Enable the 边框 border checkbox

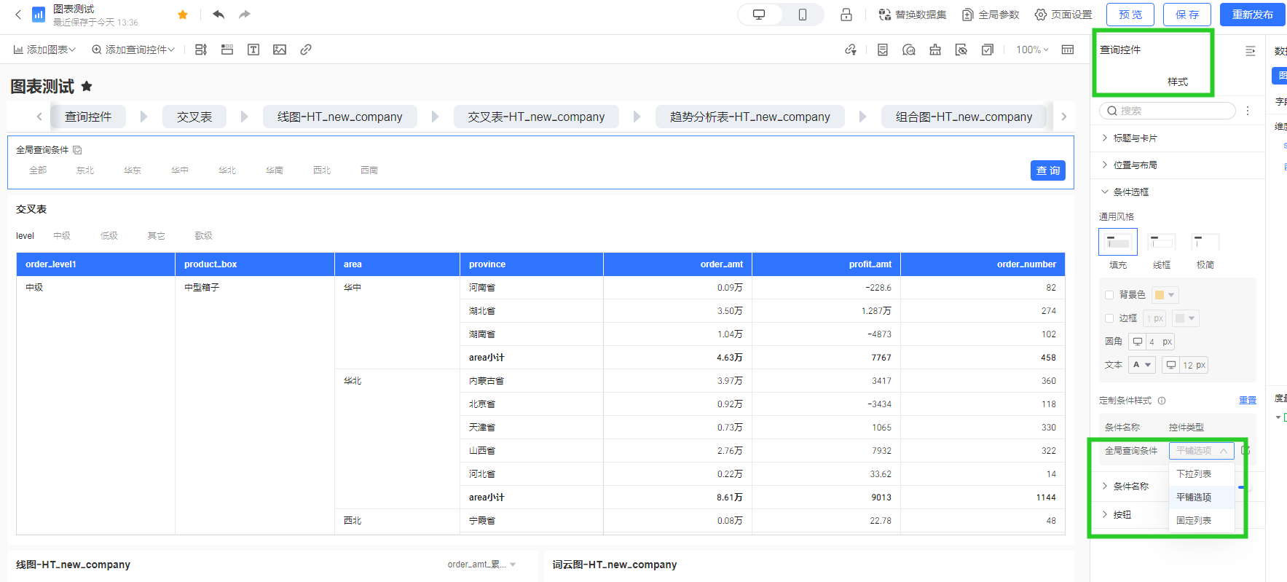coord(1109,318)
